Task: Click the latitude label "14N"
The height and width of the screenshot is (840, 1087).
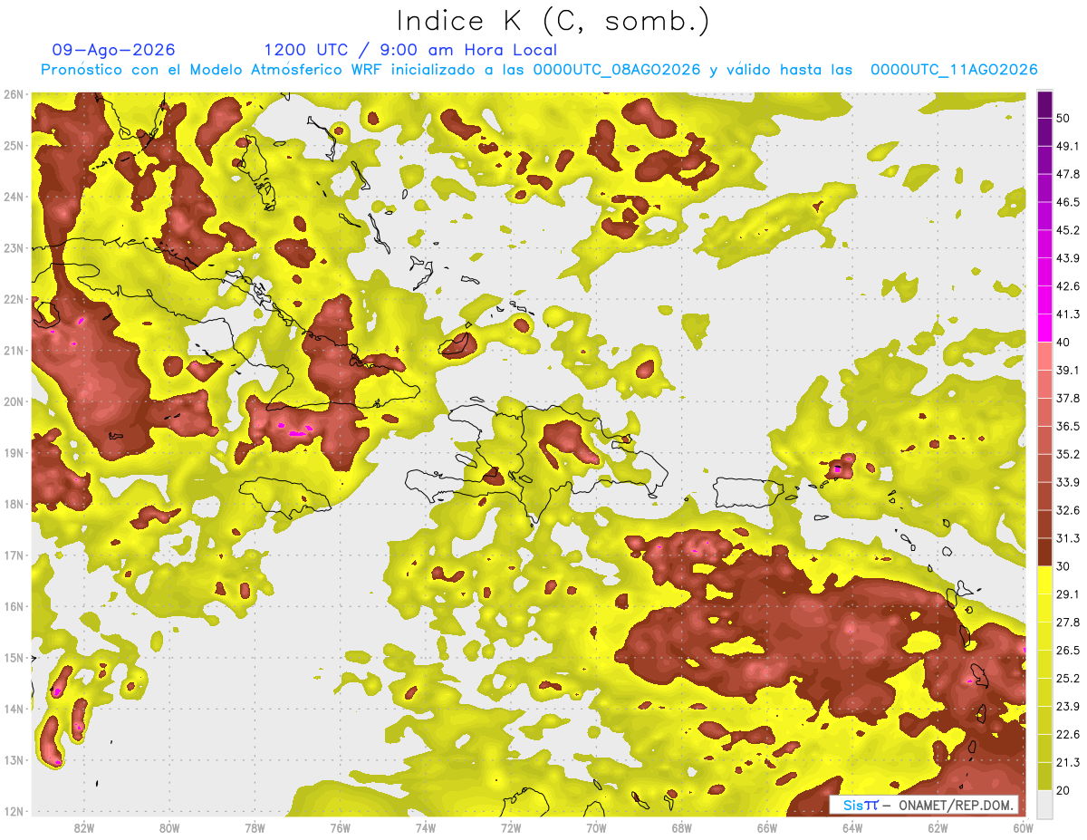Action: coord(13,709)
